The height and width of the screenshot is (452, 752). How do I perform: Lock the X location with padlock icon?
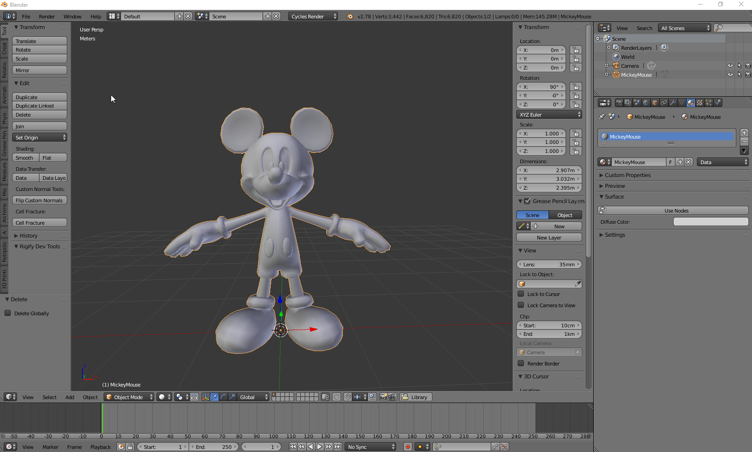tap(576, 50)
